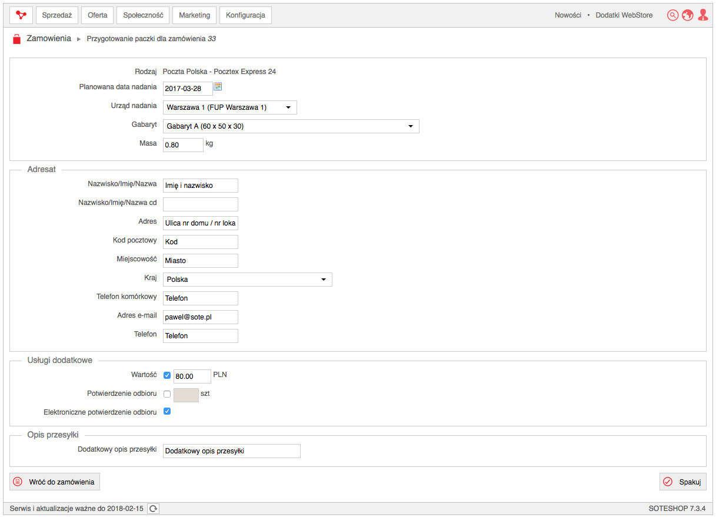
Task: Click the red Zamówienia shopping bag icon
Action: (x=16, y=39)
